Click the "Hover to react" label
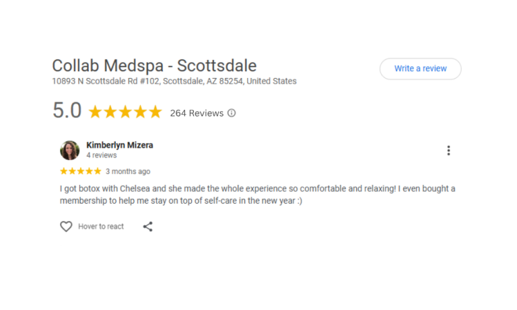 [x=101, y=227]
